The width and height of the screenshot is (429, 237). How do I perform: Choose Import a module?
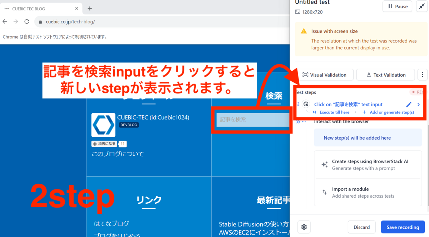(x=368, y=192)
